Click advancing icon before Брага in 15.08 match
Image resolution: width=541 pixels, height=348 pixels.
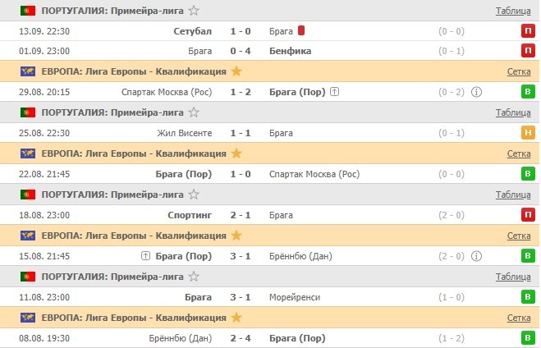coord(145,255)
